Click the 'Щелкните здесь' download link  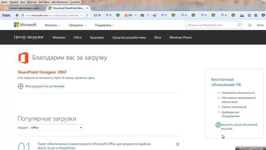[84, 78]
